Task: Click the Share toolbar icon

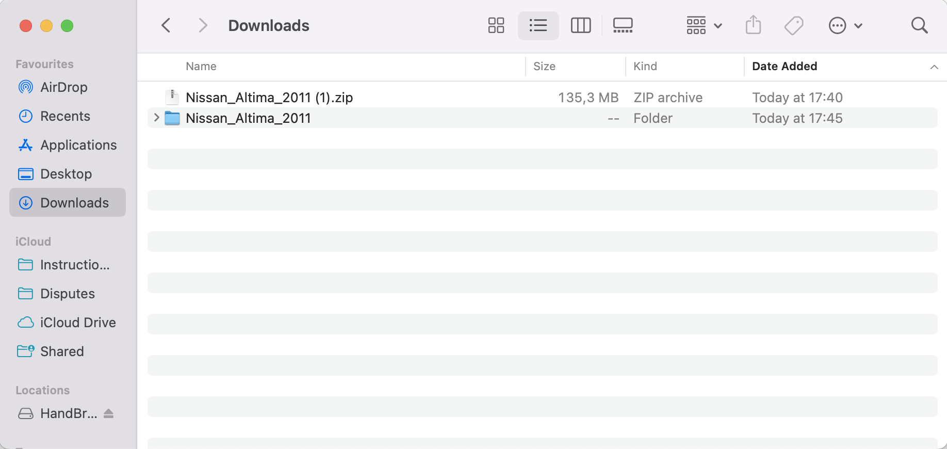Action: [754, 25]
